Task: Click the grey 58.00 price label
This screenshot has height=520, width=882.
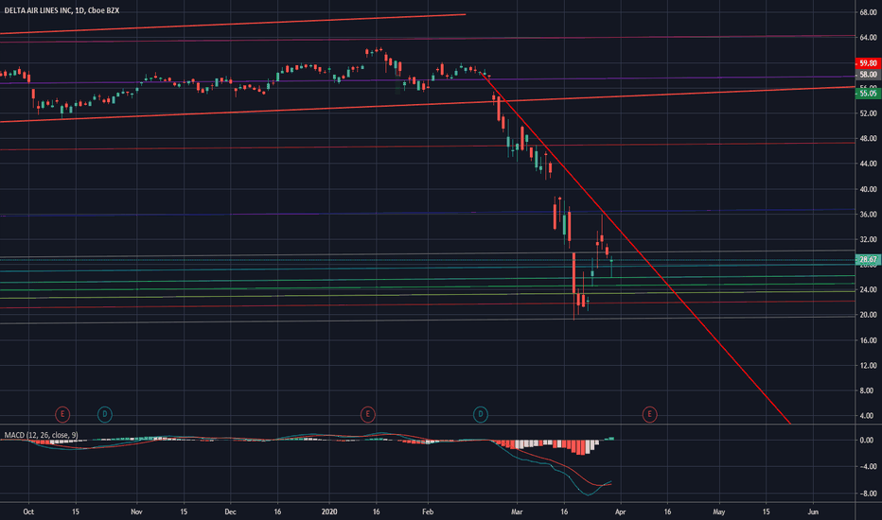Action: pyautogui.click(x=868, y=74)
